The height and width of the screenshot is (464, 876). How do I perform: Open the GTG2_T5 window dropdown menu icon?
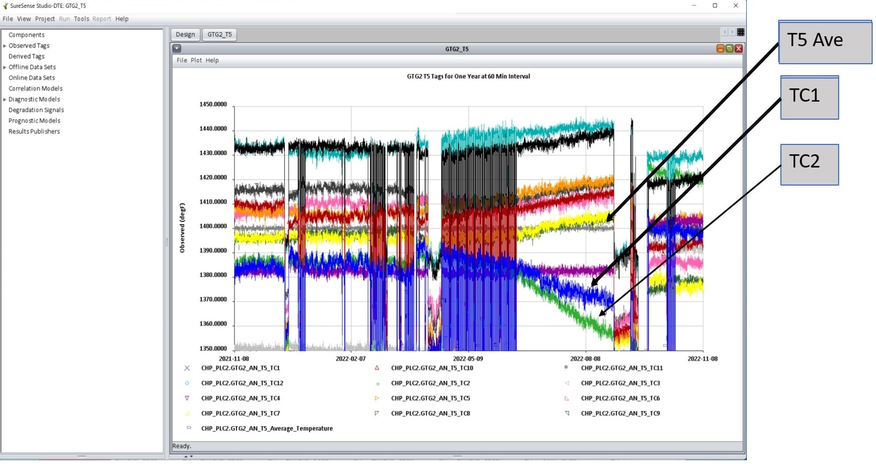[177, 48]
